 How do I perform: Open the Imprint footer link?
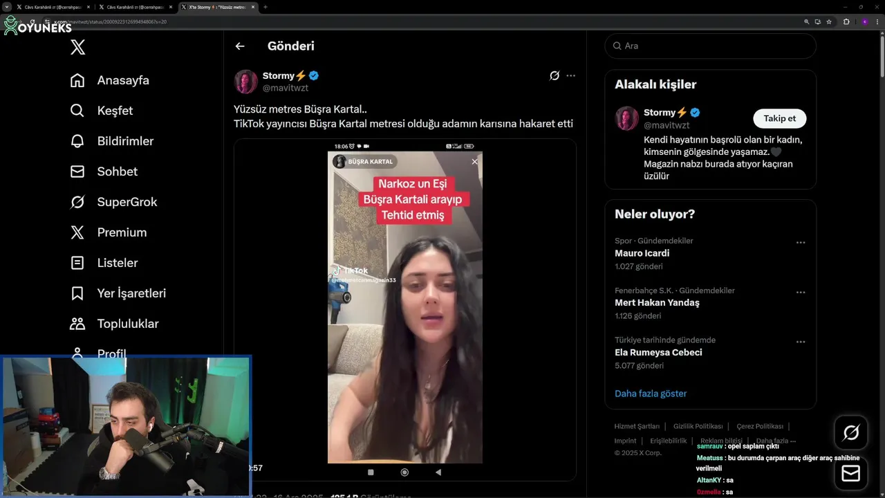(625, 441)
